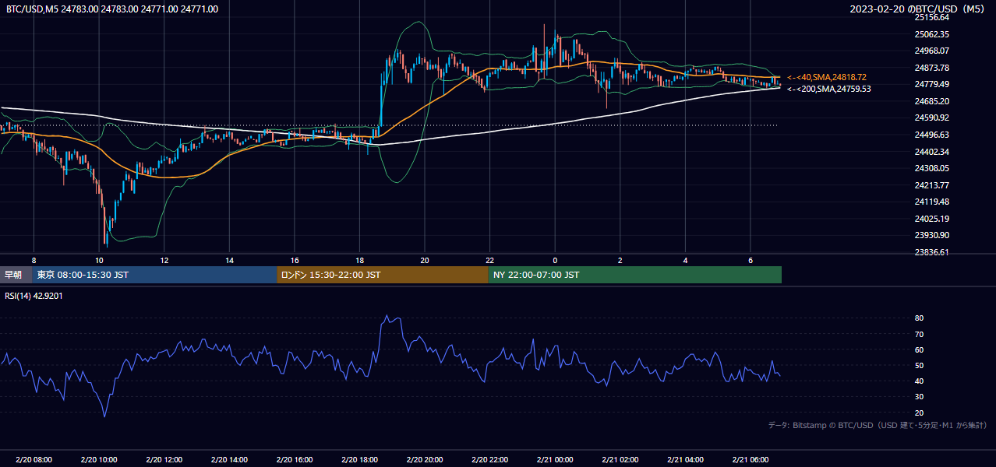996x467 pixels.
Task: Click the 2/20 16:00 date axis label
Action: 295,459
